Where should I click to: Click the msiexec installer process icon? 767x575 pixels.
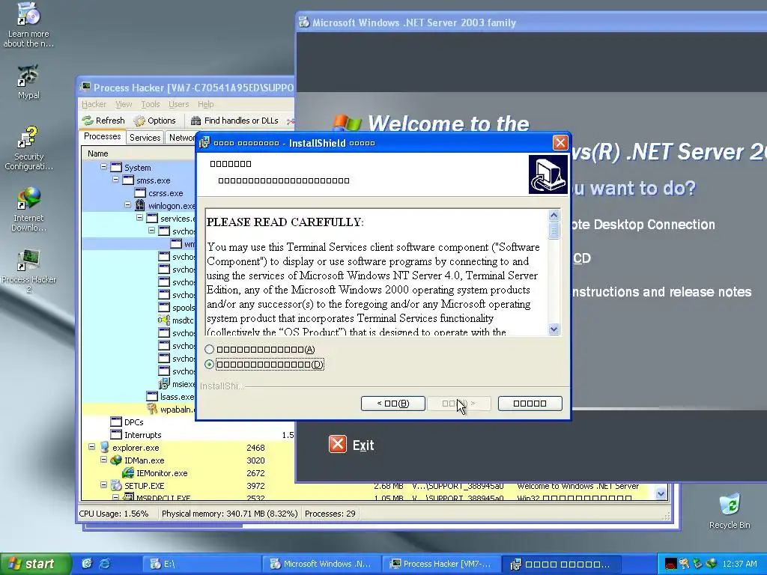pos(164,383)
